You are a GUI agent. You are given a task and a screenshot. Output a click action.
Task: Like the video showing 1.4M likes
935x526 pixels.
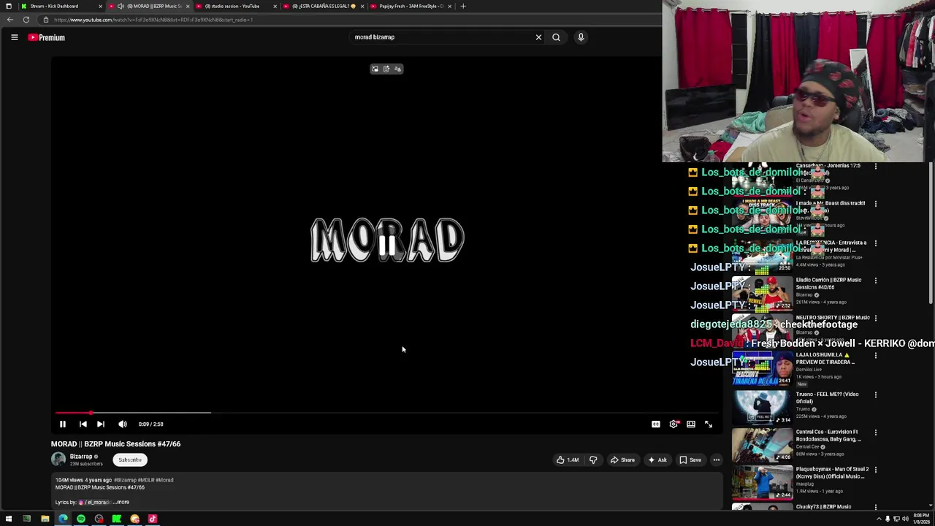[567, 460]
